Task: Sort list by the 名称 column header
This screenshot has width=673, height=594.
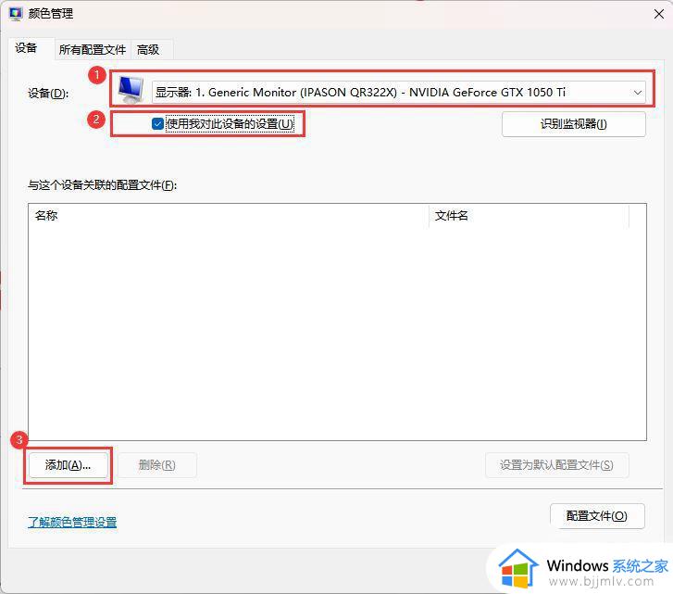Action: 229,215
